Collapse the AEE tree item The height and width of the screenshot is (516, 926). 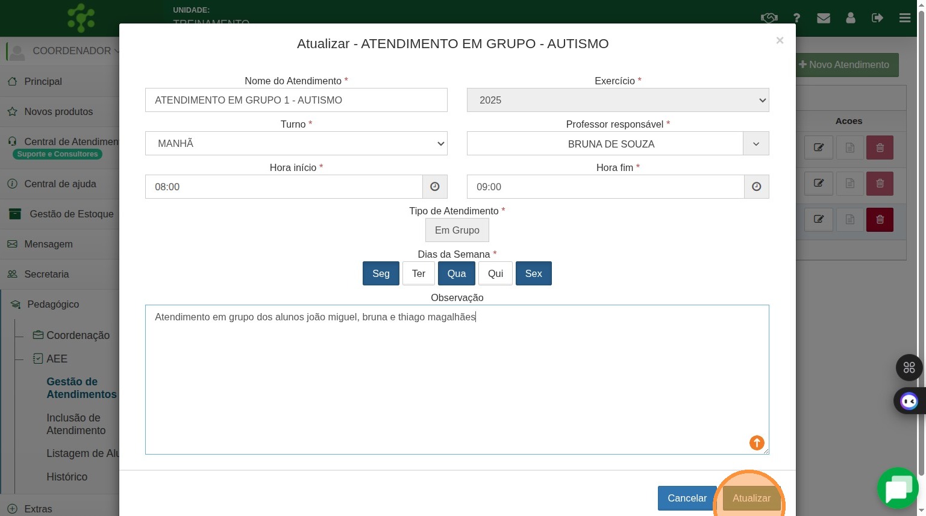coord(50,359)
